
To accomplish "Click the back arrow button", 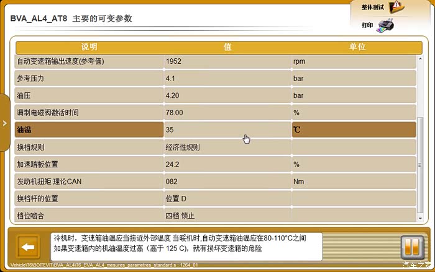I will point(27,247).
